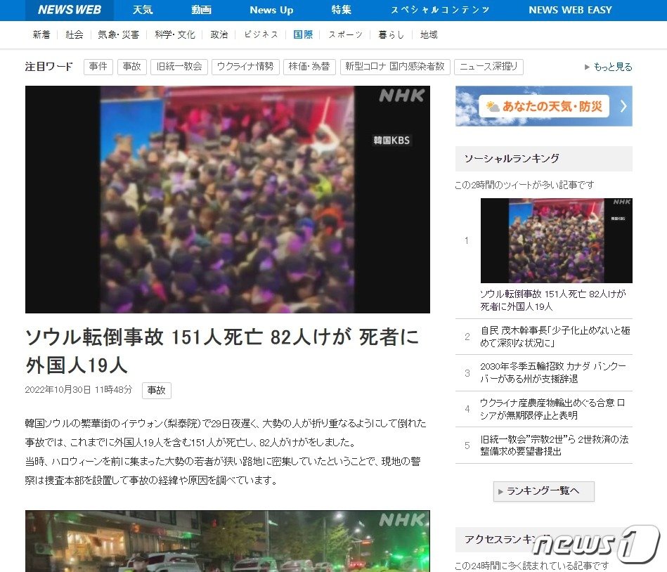This screenshot has height=572, width=667.
Task: Click the 事故 keyword button
Action: pos(131,66)
